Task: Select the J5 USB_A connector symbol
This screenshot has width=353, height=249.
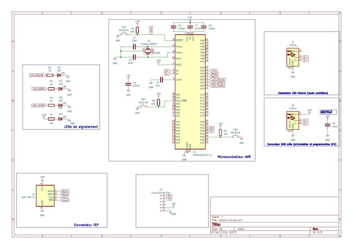Action: coord(293,119)
